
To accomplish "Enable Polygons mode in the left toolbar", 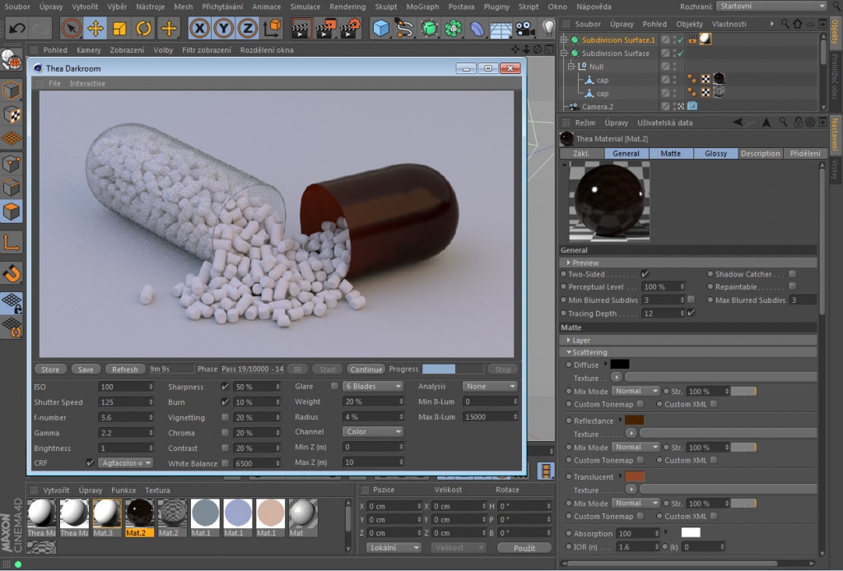I will click(12, 211).
